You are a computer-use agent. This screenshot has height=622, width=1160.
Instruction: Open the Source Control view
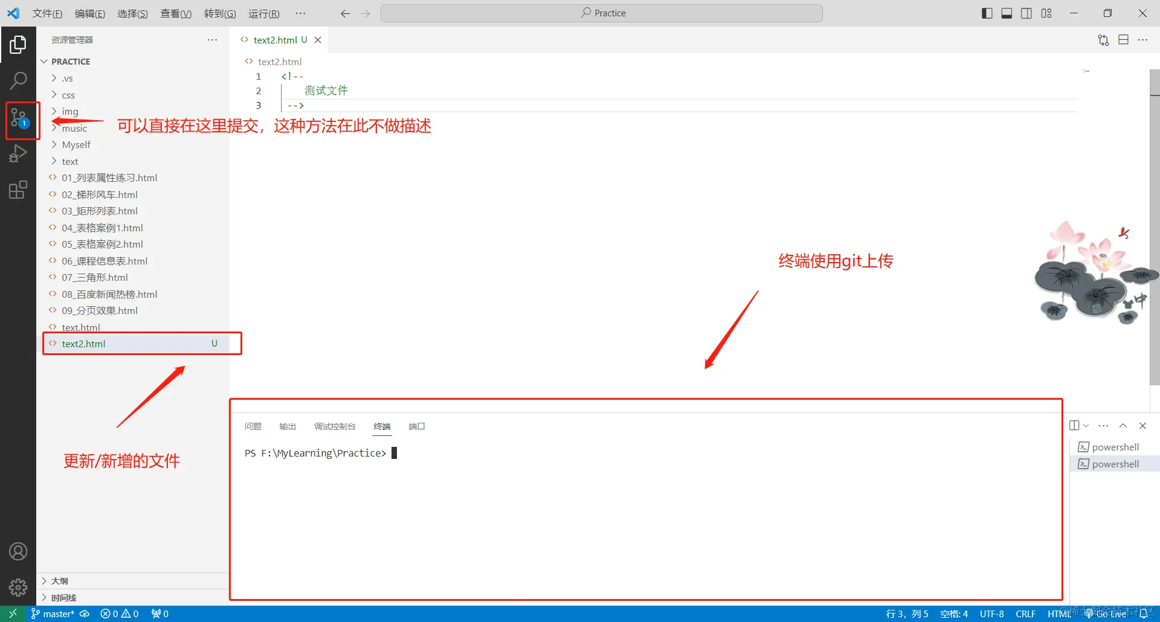(19, 118)
